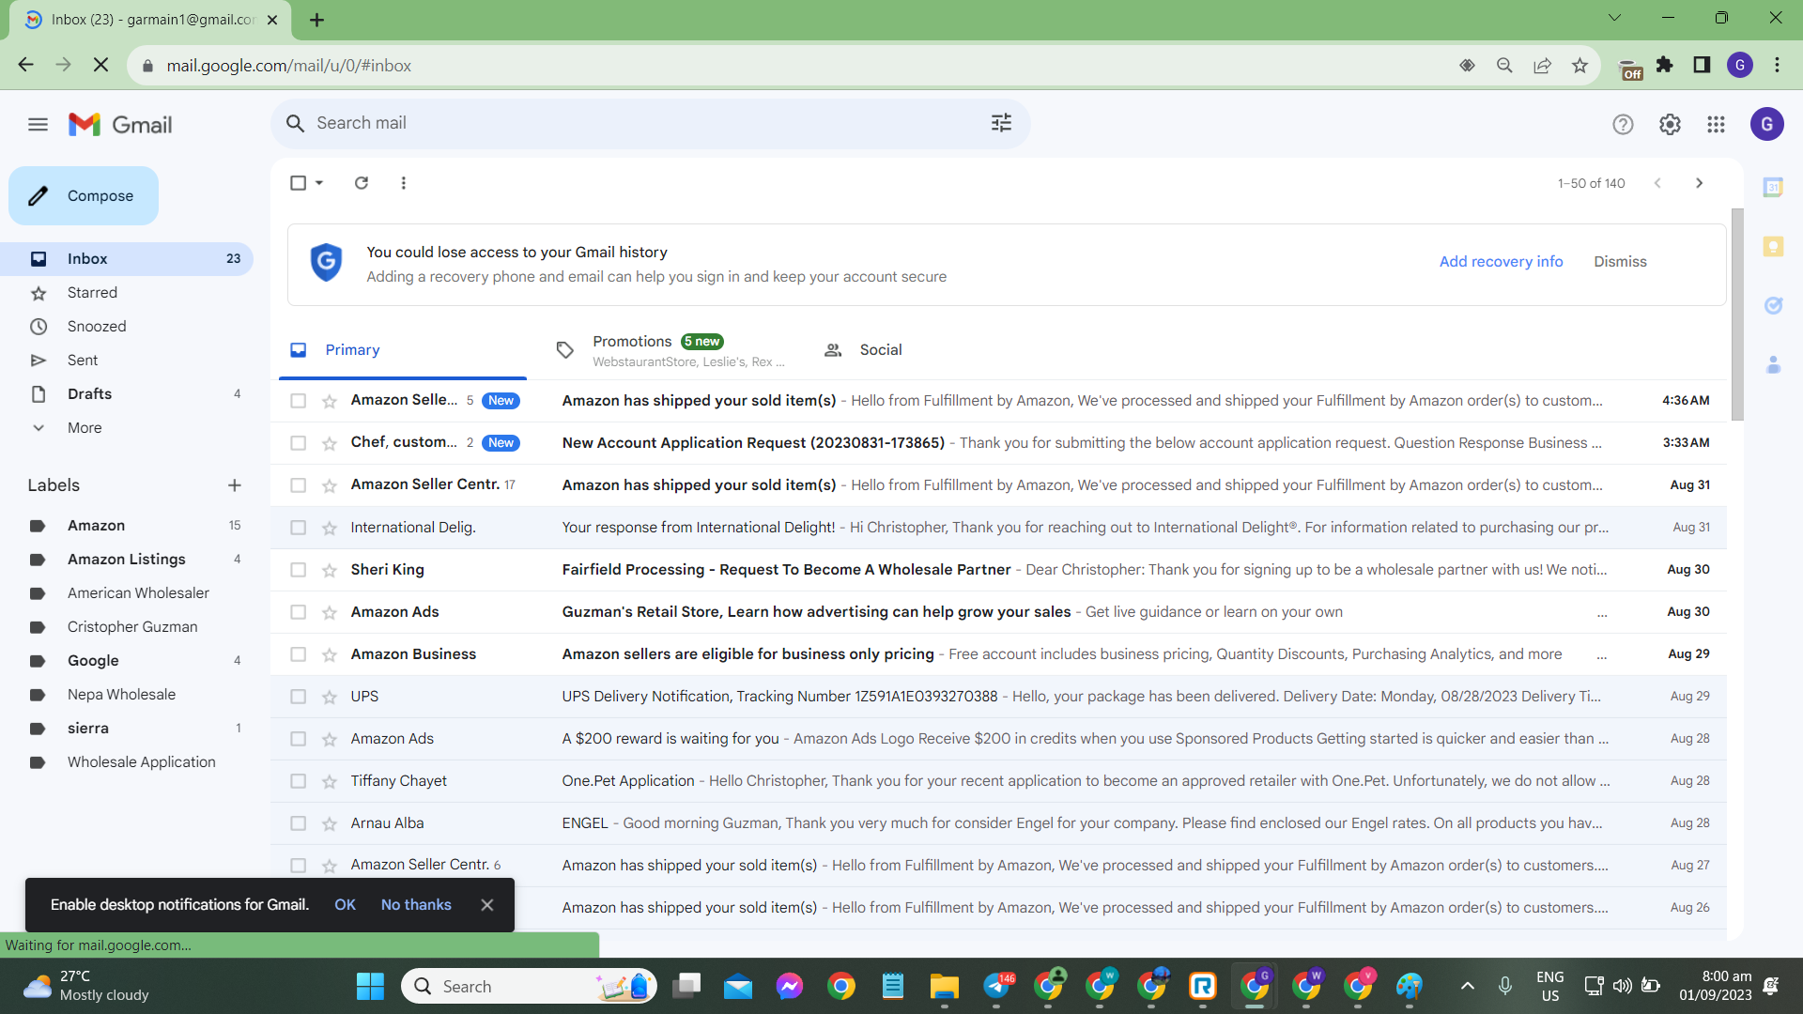Expand the More section in the sidebar
The image size is (1803, 1014).
[x=85, y=428]
